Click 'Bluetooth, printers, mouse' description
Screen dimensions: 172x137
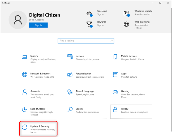(88, 59)
